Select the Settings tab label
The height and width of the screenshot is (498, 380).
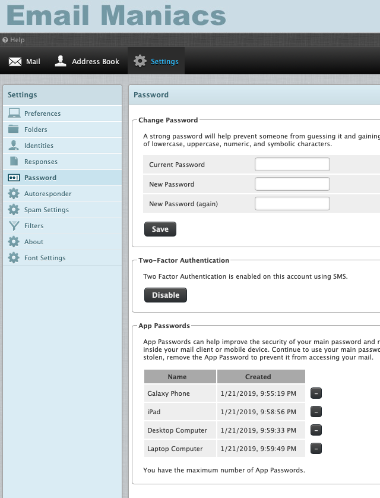point(164,62)
